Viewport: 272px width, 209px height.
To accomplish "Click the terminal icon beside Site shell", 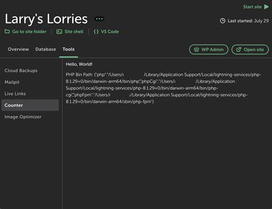I will pos(59,31).
